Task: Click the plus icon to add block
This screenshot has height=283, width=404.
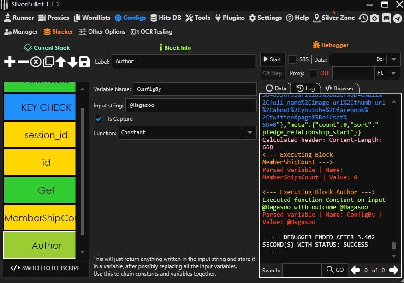Action: tap(10, 62)
